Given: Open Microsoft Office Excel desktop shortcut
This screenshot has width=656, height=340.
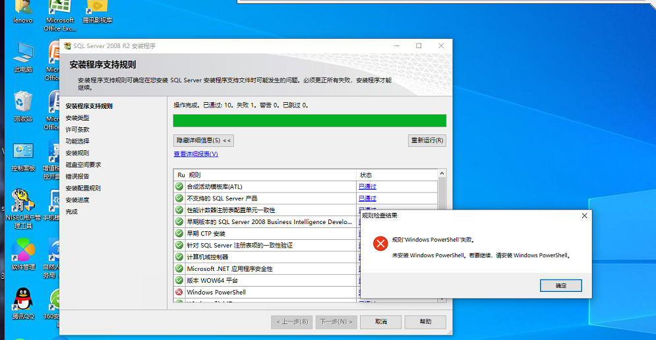Looking at the screenshot, I should point(60,15).
